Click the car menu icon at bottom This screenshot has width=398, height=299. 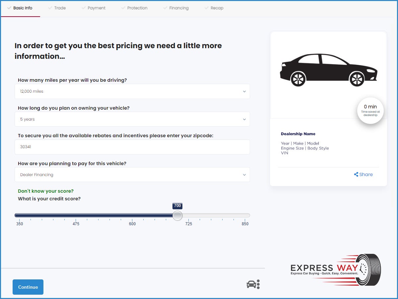(x=253, y=284)
